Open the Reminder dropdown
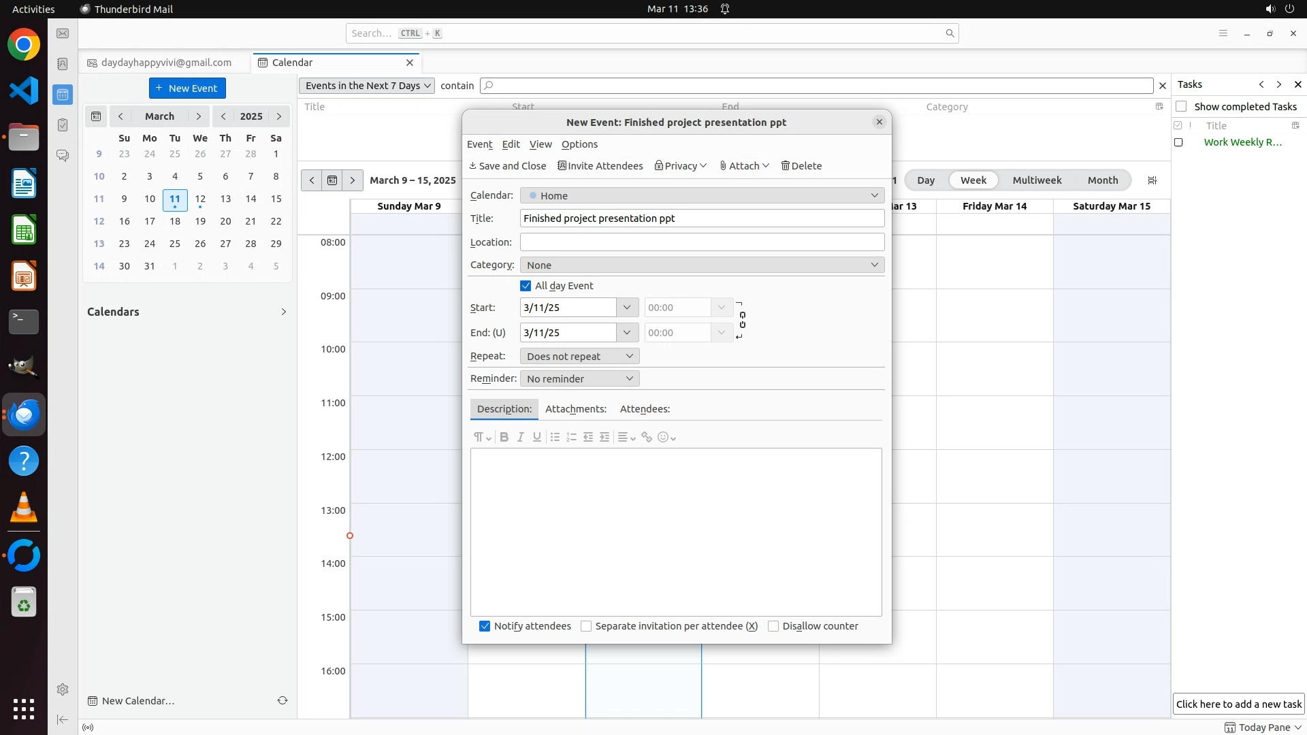1307x735 pixels. tap(579, 378)
